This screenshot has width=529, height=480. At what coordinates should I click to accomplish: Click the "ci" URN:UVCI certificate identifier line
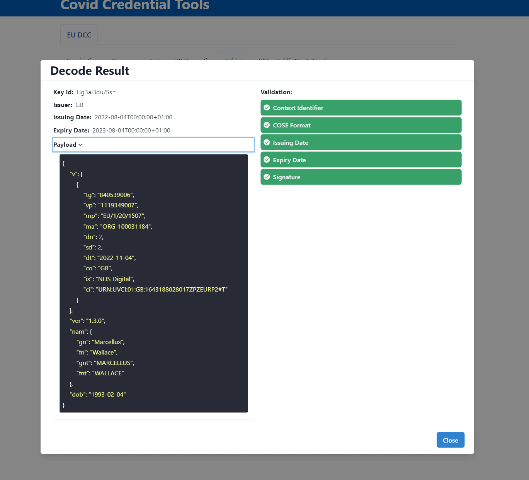pos(155,290)
